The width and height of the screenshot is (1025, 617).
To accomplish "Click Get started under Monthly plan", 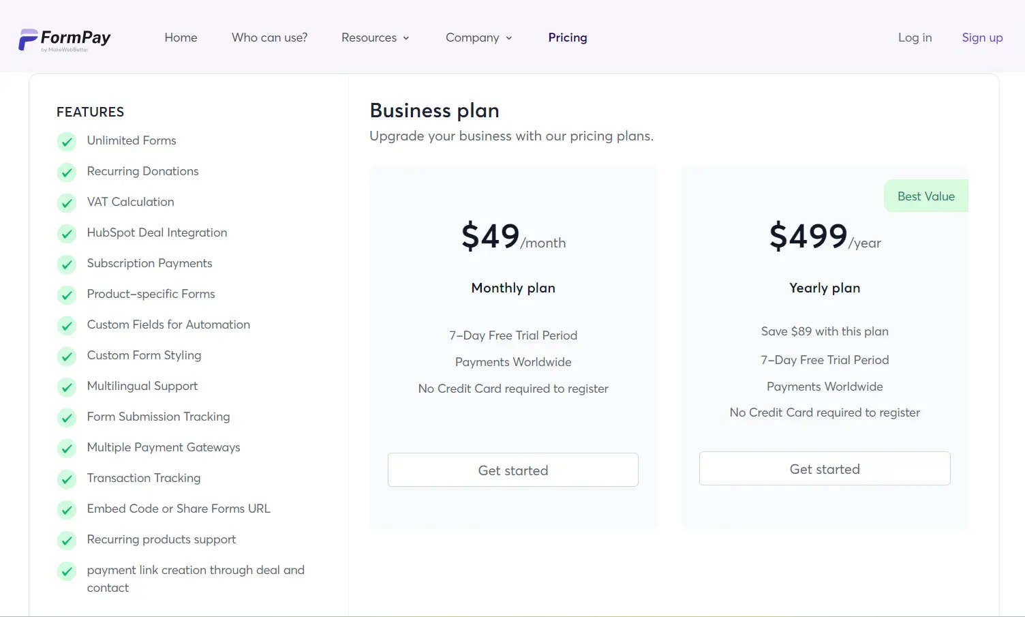I will click(512, 470).
